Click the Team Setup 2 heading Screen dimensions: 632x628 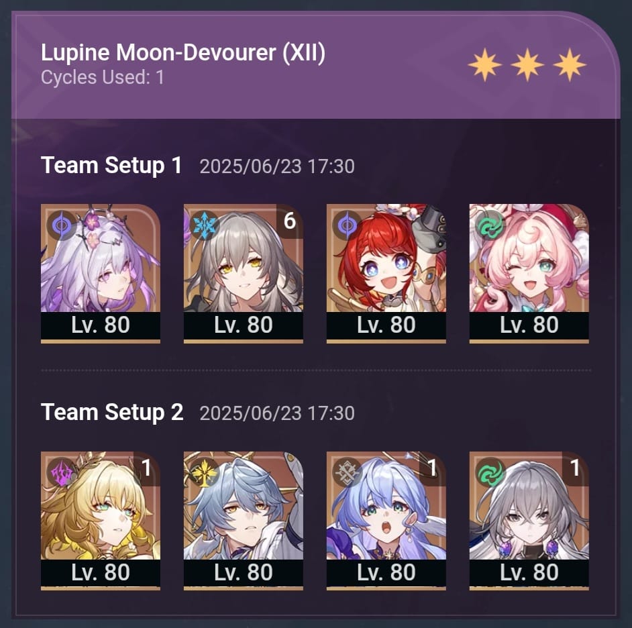click(x=112, y=412)
